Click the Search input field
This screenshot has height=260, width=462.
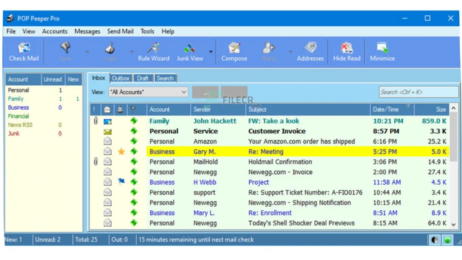pyautogui.click(x=418, y=92)
